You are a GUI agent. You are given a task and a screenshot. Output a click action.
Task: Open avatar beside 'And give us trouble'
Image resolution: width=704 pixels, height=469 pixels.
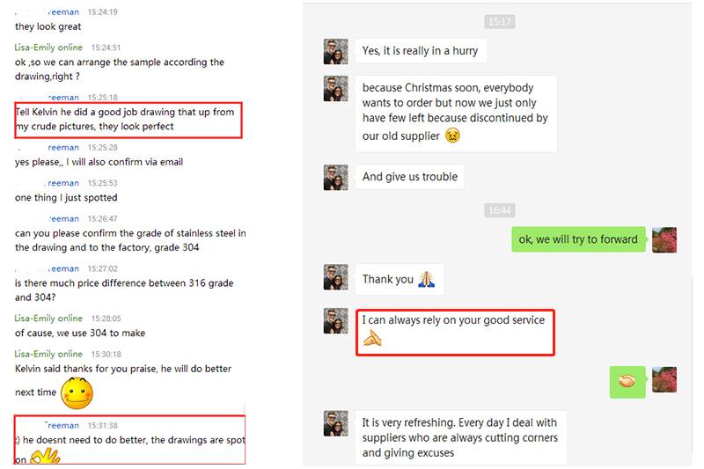[336, 177]
